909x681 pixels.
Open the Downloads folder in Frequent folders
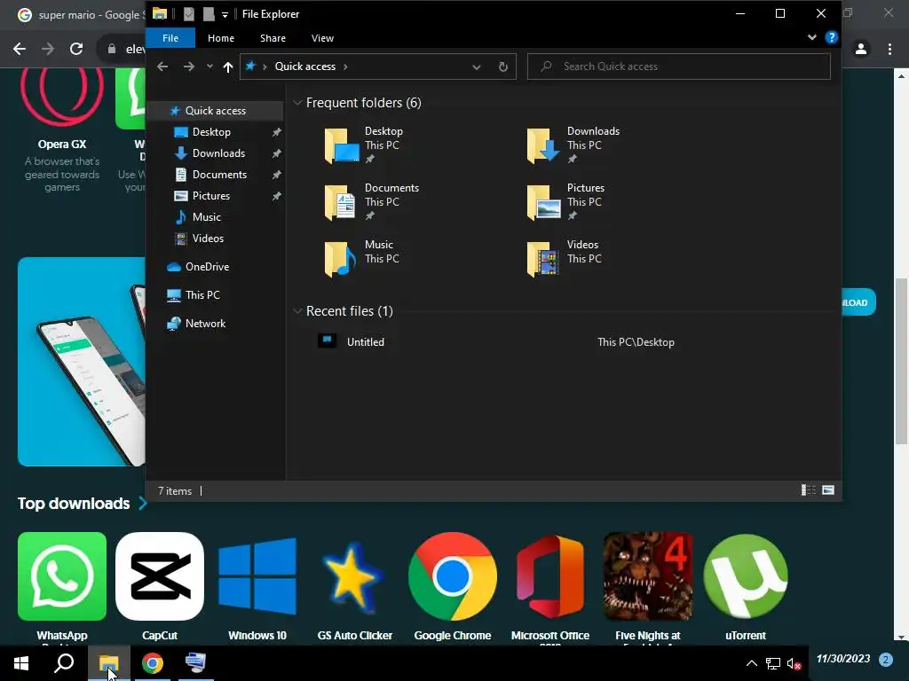pyautogui.click(x=573, y=145)
